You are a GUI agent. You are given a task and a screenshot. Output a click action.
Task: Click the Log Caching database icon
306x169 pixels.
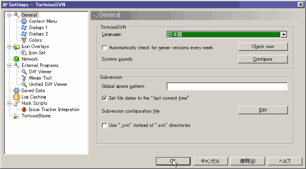point(17,97)
